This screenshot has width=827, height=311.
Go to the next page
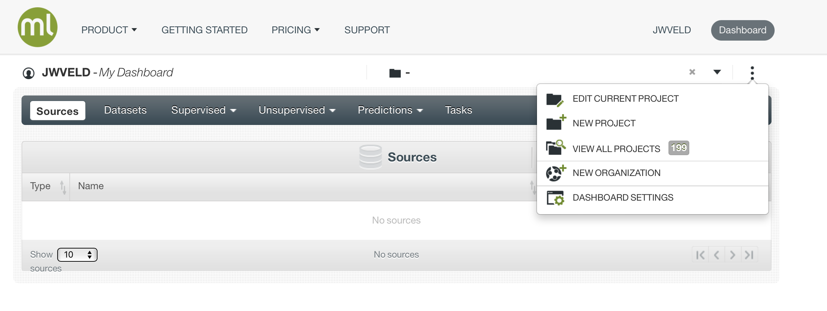click(x=733, y=255)
